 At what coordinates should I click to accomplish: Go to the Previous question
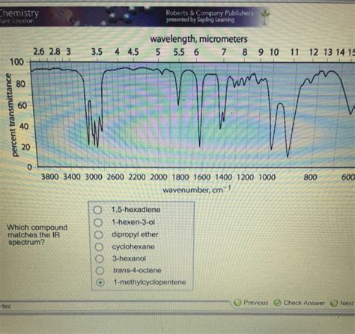click(x=251, y=303)
